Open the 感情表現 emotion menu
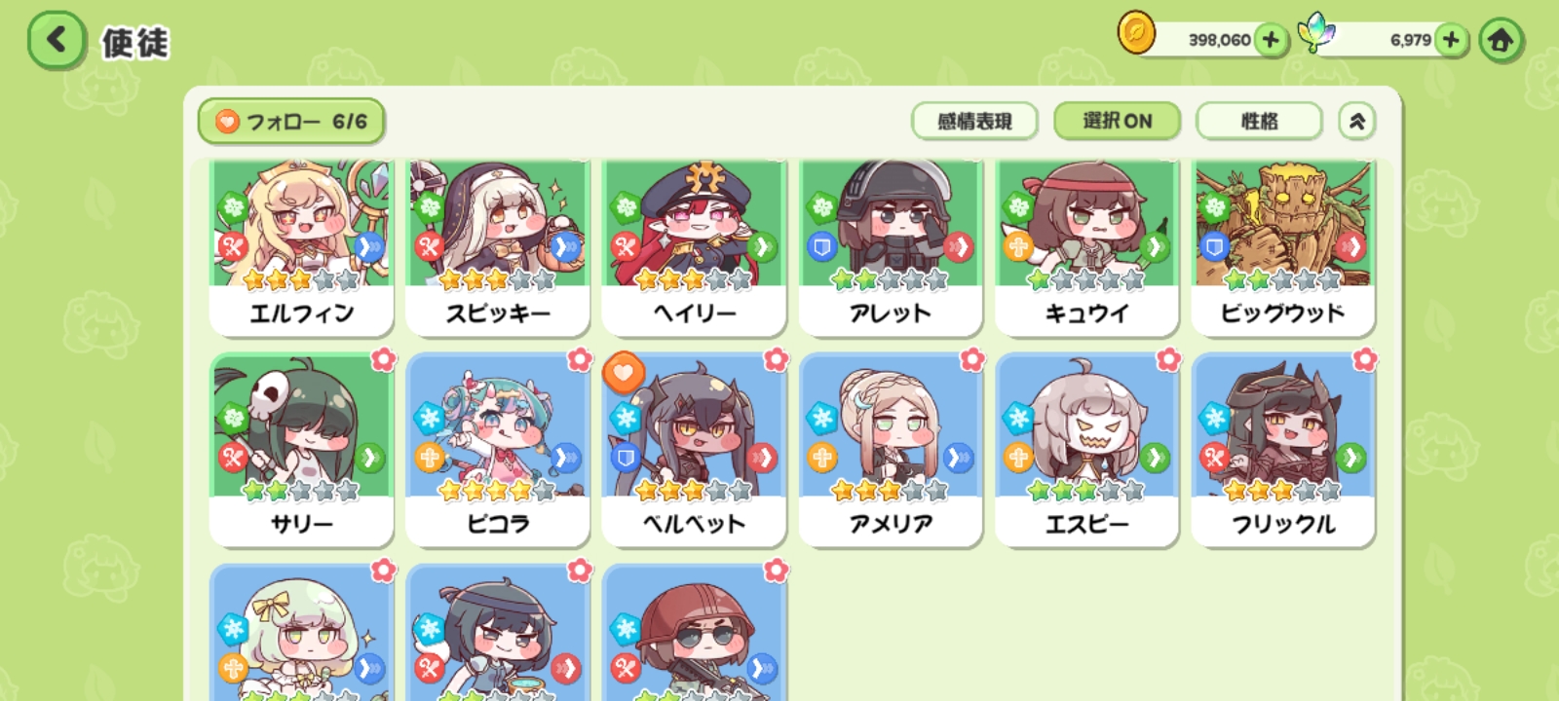Screen dimensions: 1559x701 pyautogui.click(x=974, y=121)
